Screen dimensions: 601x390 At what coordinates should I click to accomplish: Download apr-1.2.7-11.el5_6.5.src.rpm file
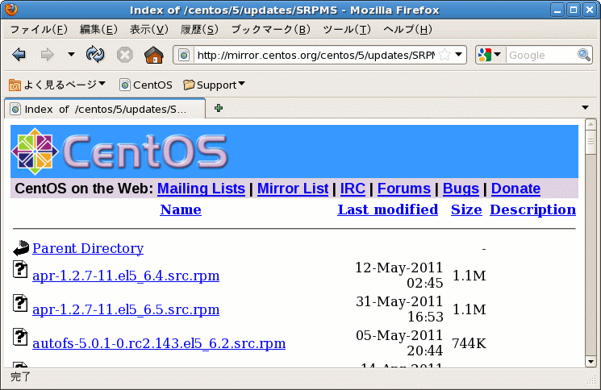126,309
